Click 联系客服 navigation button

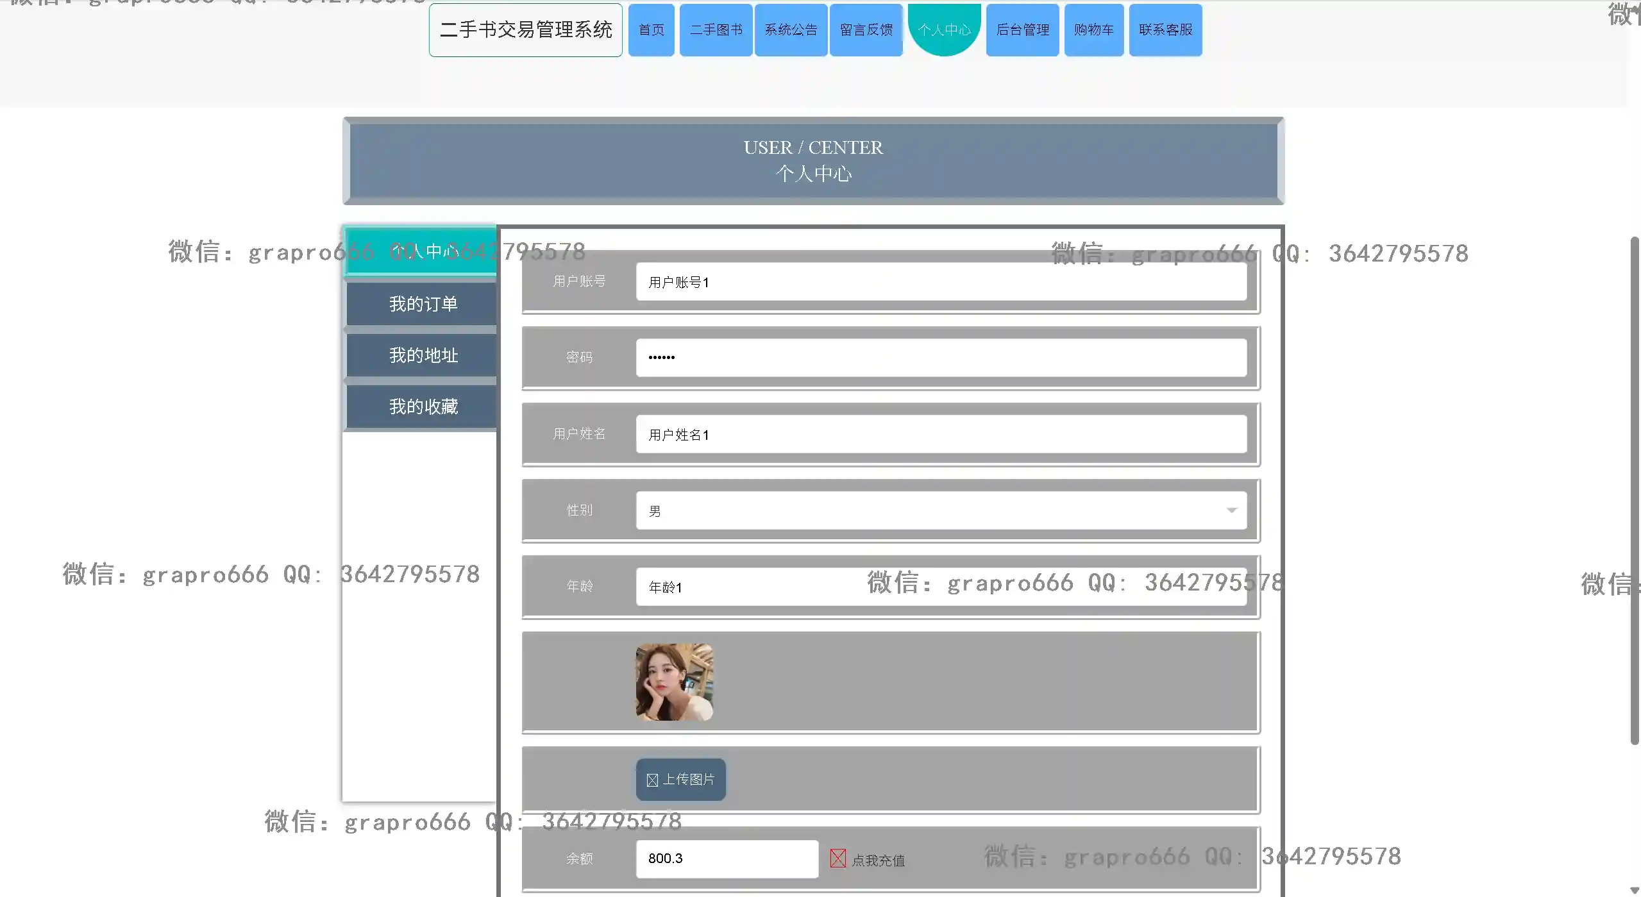pos(1165,29)
